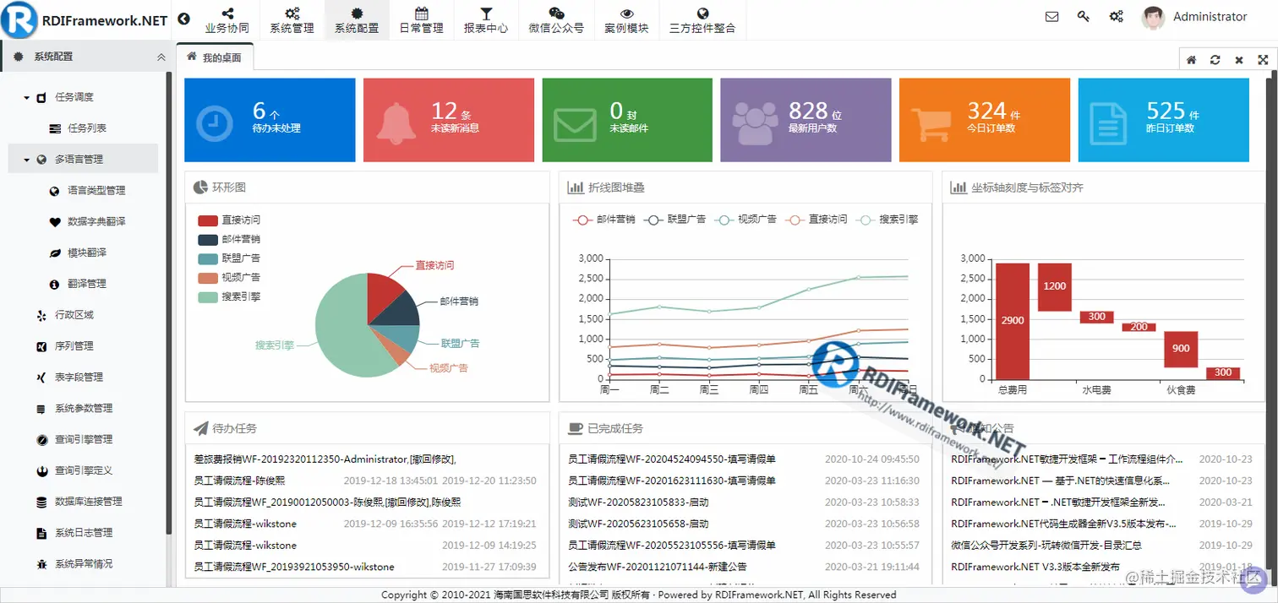Open the 案例模块 top menu
Screen dimensions: 1278x603
(626, 20)
